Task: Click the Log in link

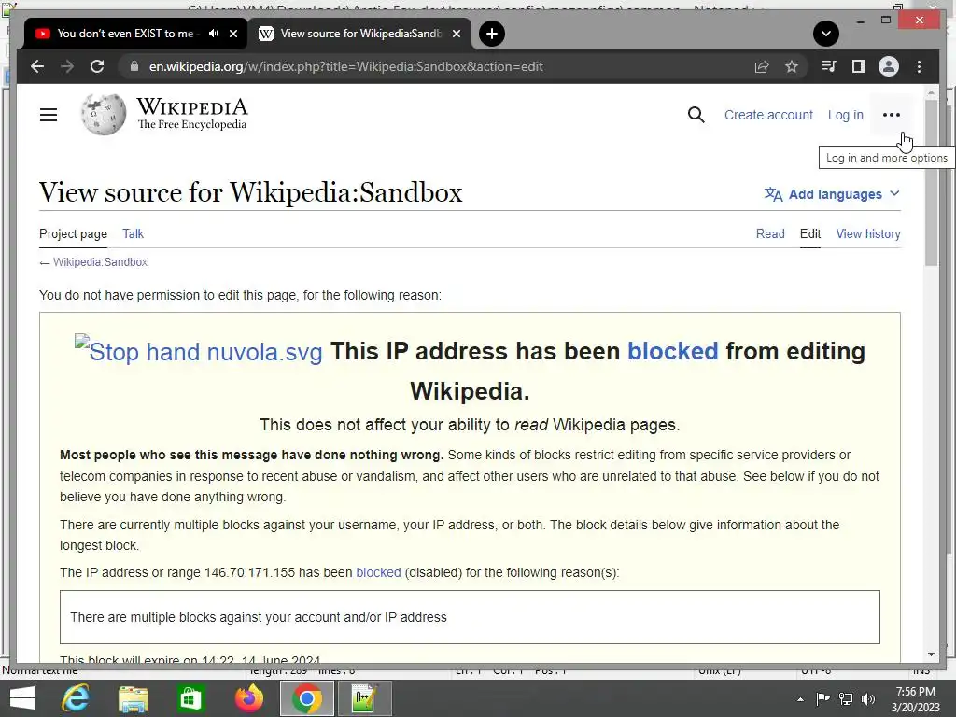Action: click(x=845, y=115)
